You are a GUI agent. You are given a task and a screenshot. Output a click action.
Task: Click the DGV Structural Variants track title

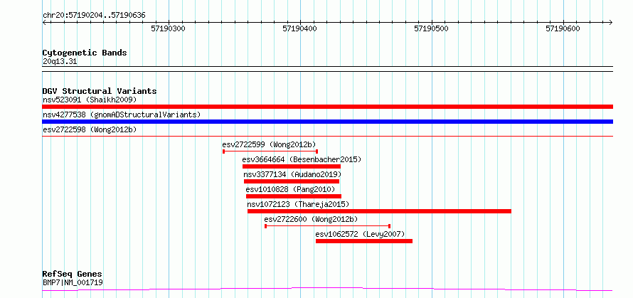[x=100, y=91]
